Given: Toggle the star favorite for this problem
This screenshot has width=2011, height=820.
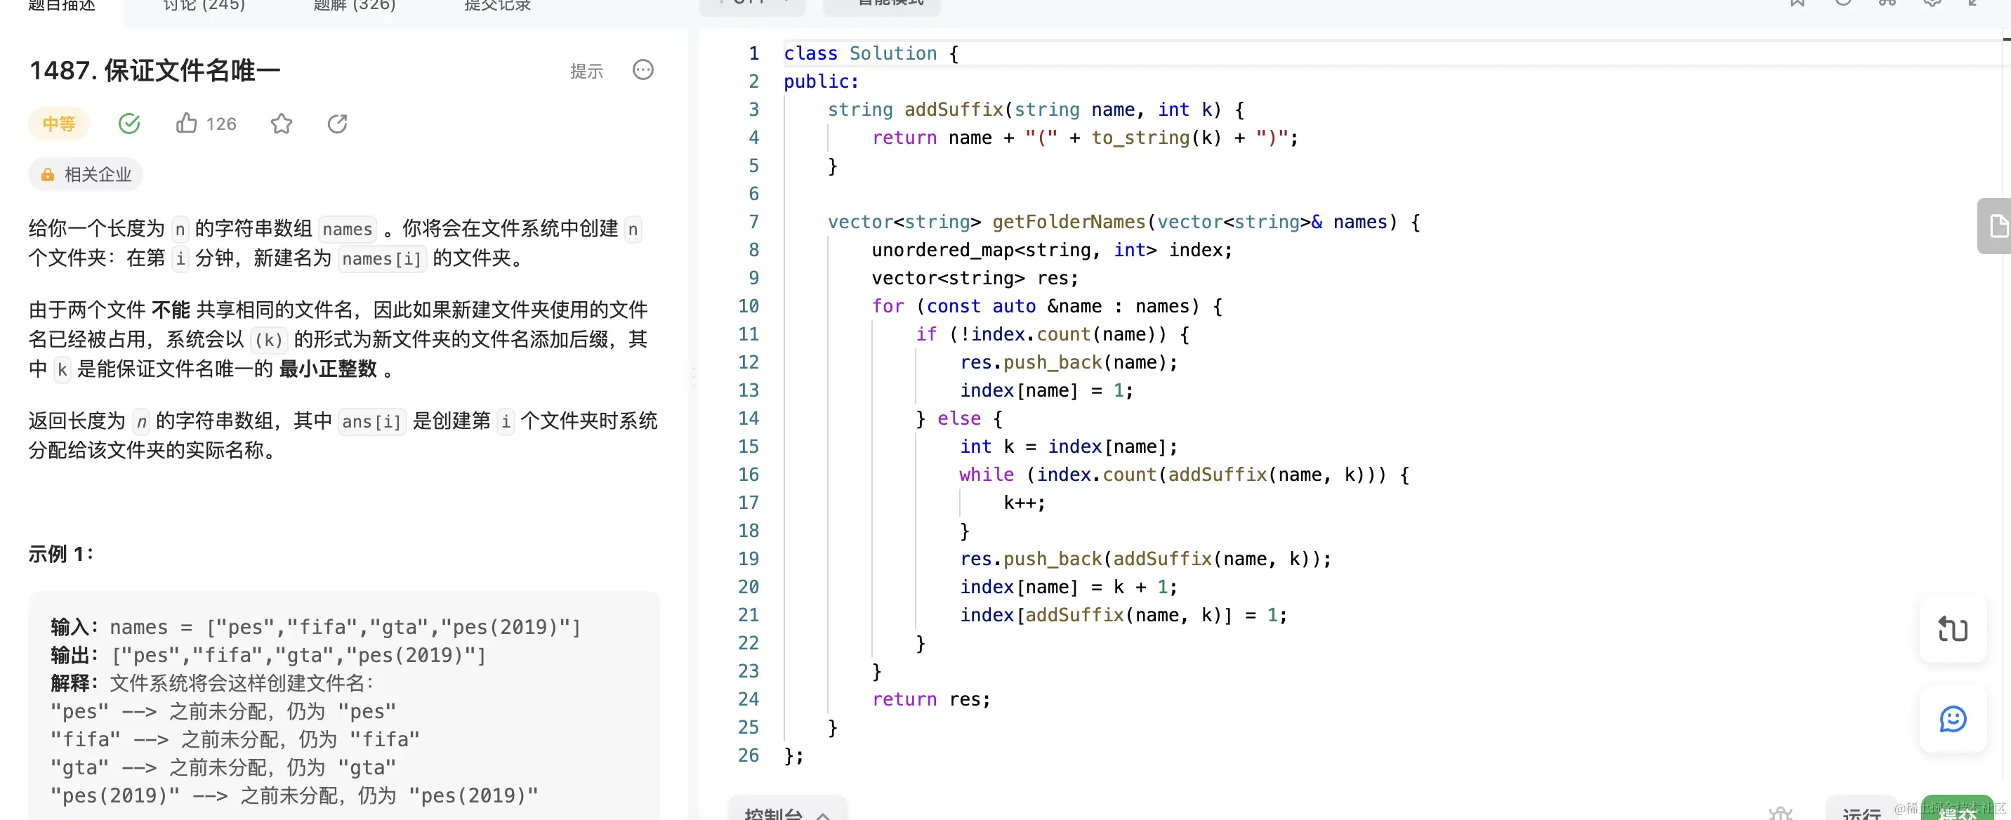Looking at the screenshot, I should point(281,124).
